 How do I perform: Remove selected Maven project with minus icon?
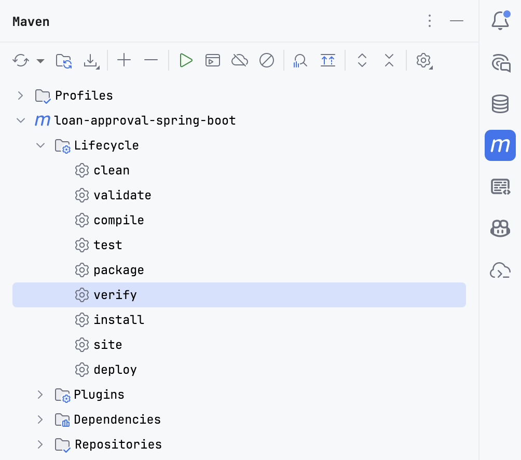(151, 60)
